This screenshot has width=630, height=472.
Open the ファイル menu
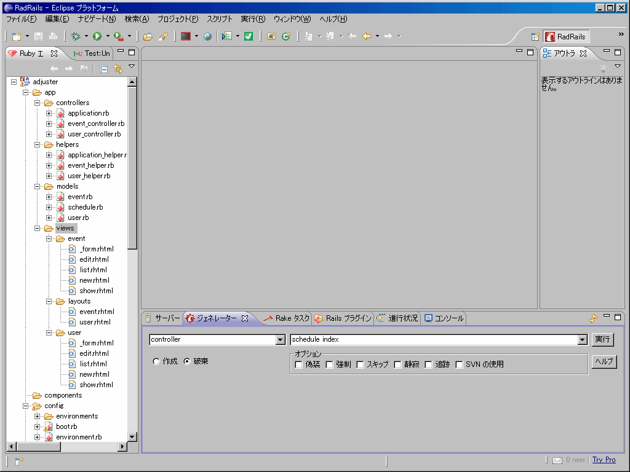20,19
